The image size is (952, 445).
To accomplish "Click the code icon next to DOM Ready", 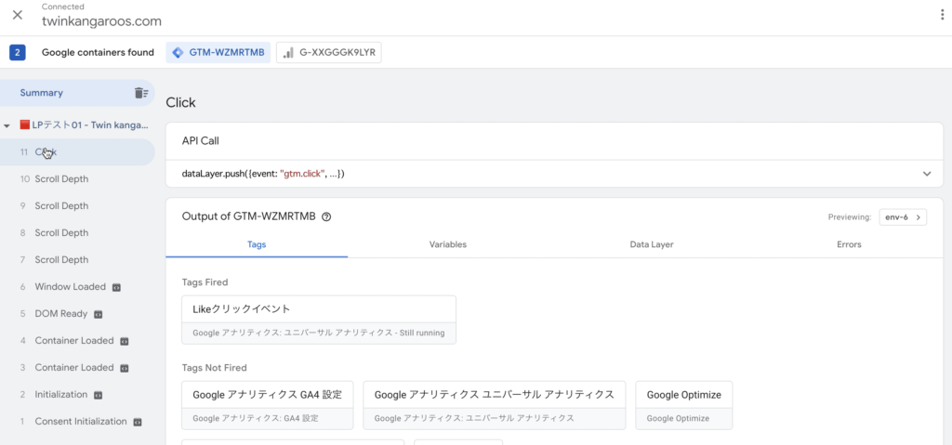I will point(98,315).
